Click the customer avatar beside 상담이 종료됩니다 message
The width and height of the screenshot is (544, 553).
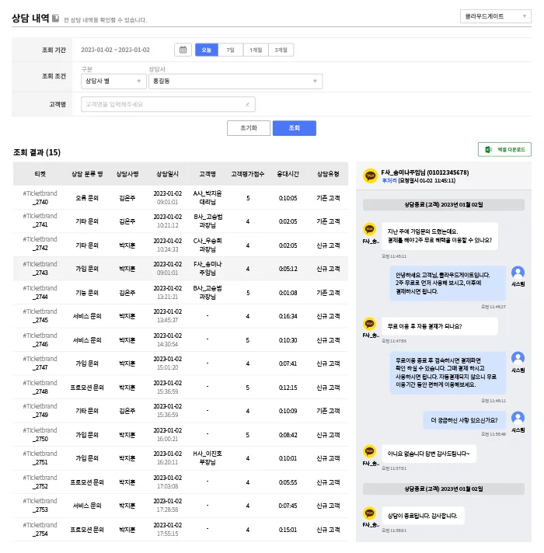[370, 513]
